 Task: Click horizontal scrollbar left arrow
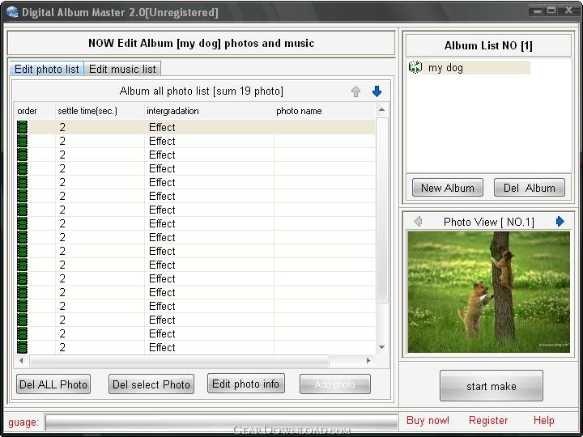(x=21, y=360)
